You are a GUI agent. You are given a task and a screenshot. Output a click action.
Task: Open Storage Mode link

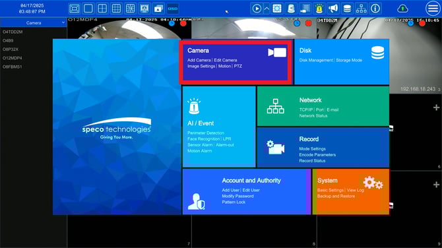pos(349,60)
